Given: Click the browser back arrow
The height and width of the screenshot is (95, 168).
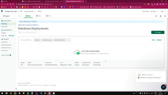Looking at the screenshot, I should (x=2, y=4).
